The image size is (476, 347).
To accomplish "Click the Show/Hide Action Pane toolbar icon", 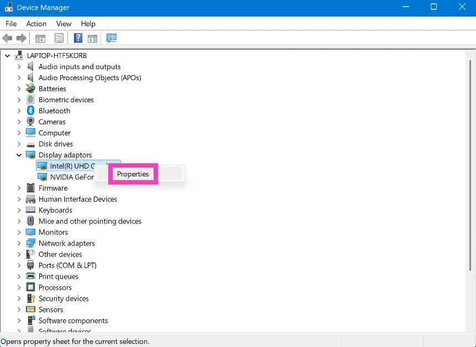I will click(93, 38).
